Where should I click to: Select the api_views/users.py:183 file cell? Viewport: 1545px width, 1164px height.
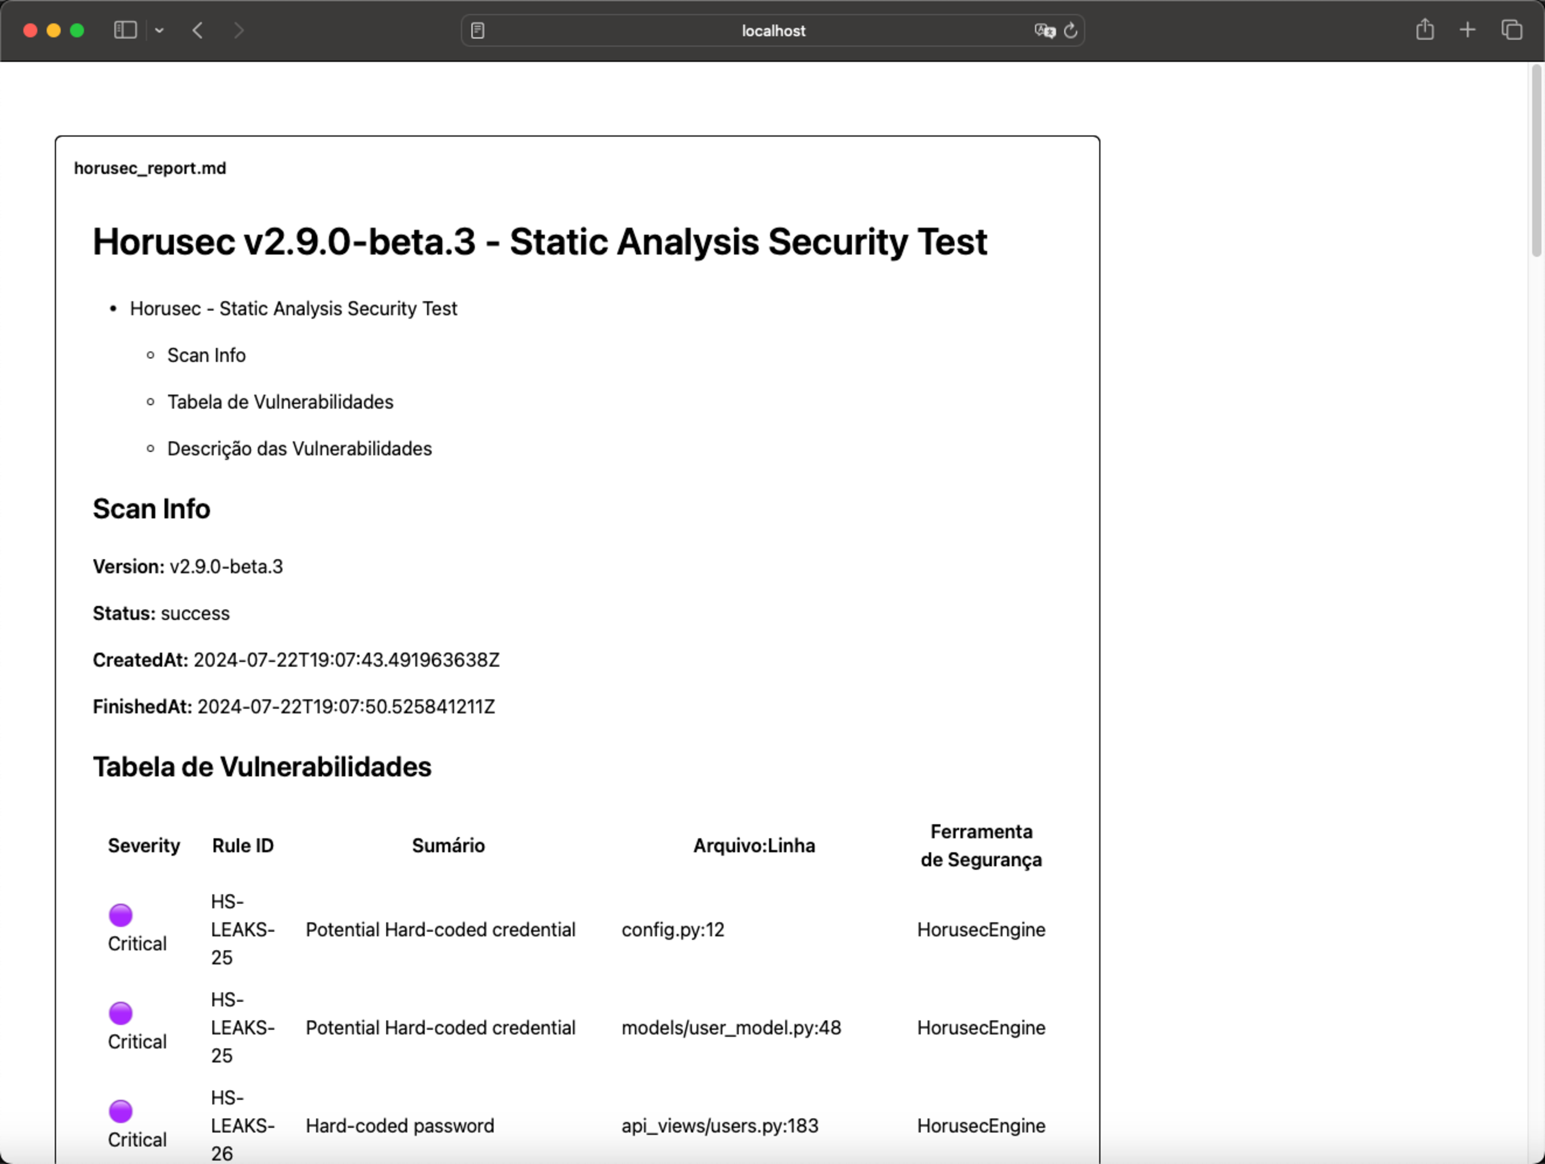719,1125
